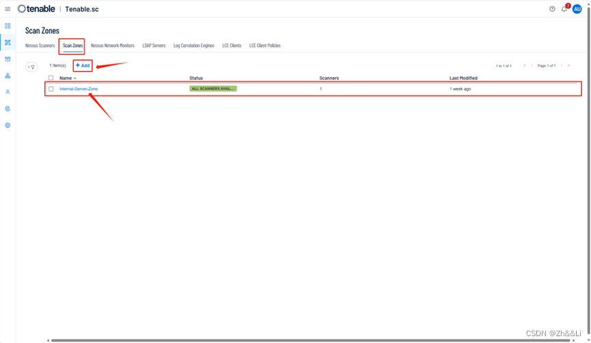The height and width of the screenshot is (343, 591).
Task: Click the Tenable.sc product title
Action: pyautogui.click(x=82, y=9)
